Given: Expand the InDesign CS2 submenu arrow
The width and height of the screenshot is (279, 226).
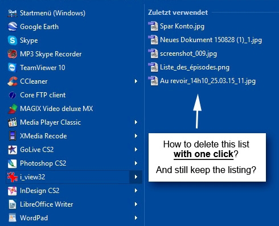Looking at the screenshot, I should click(x=136, y=191).
